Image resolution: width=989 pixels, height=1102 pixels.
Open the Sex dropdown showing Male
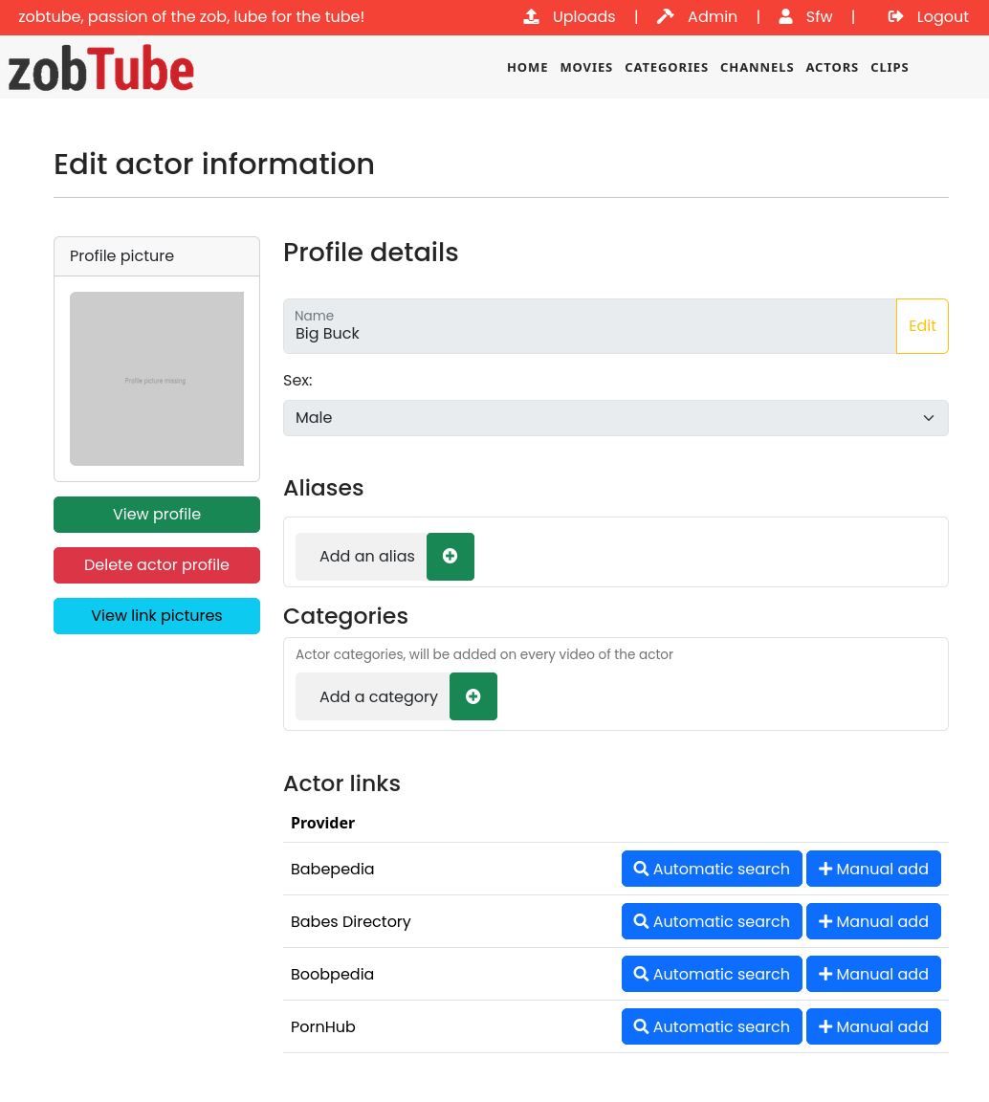point(616,418)
